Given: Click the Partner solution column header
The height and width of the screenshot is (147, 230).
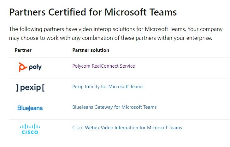Looking at the screenshot, I should [x=91, y=50].
